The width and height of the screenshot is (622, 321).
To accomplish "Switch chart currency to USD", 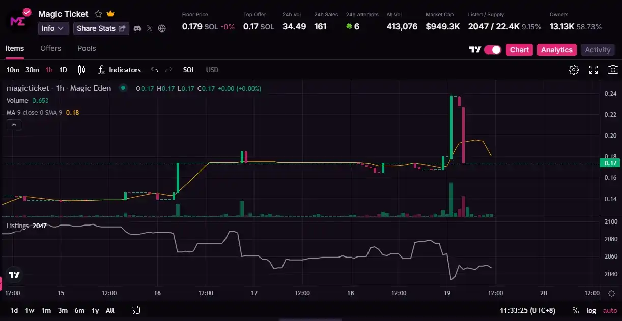I will [212, 70].
